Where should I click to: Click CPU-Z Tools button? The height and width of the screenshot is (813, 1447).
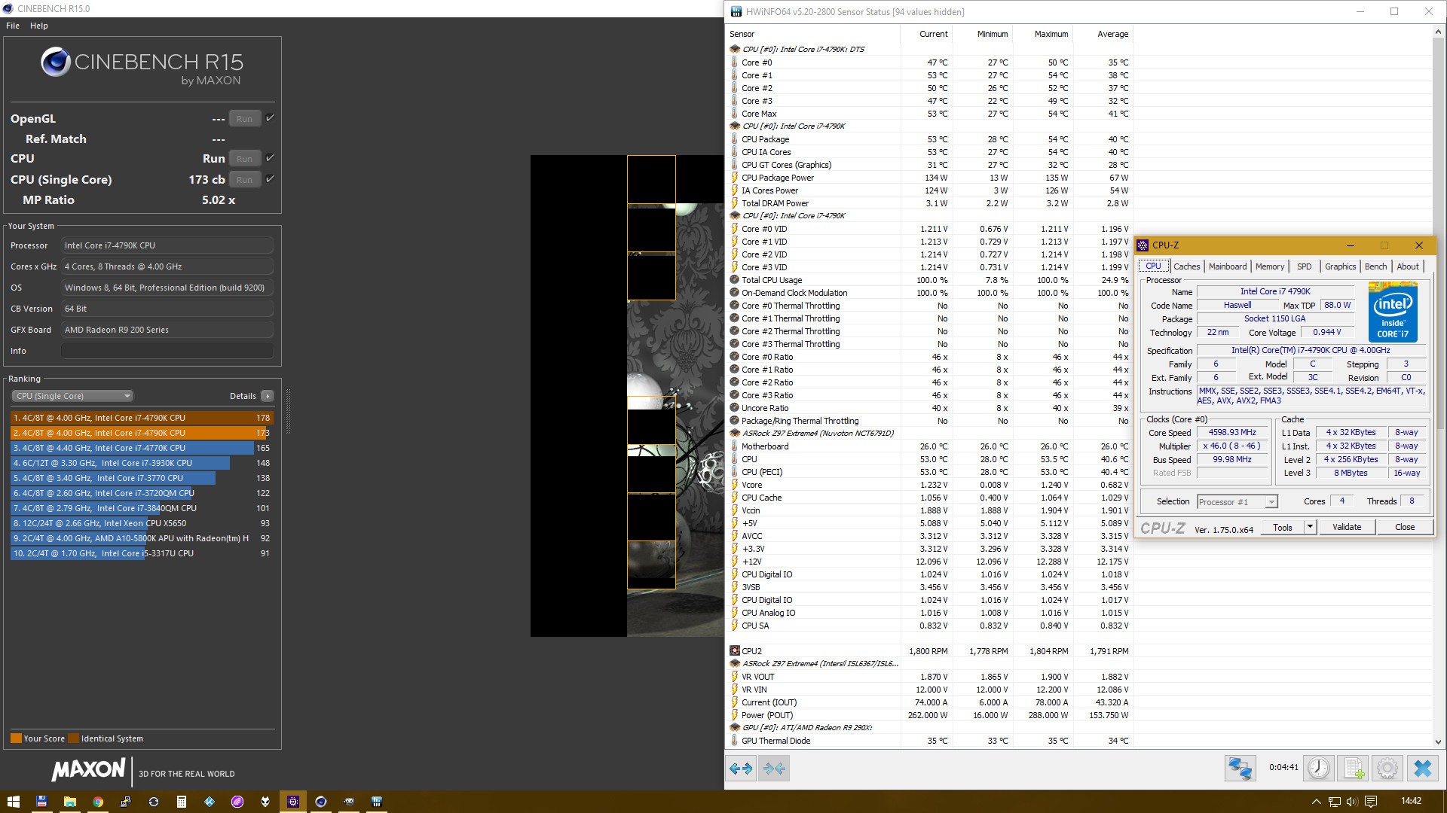point(1283,527)
